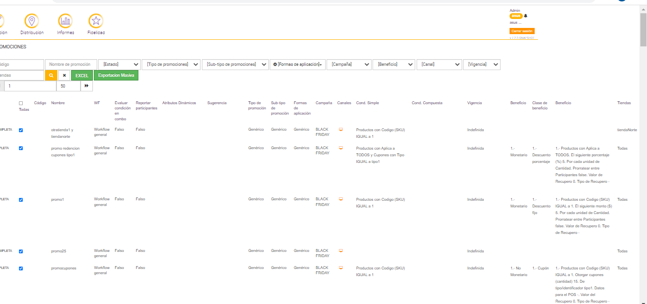Clear filters with the X button
The image size is (647, 304).
tap(64, 75)
